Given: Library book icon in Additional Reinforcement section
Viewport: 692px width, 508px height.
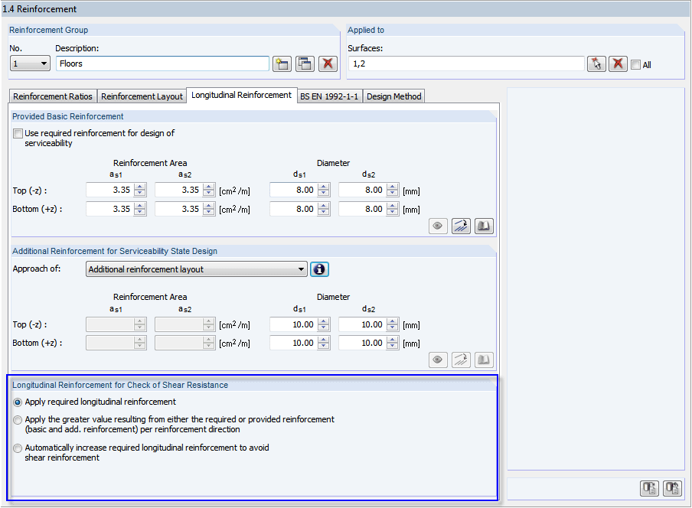Looking at the screenshot, I should coord(484,360).
